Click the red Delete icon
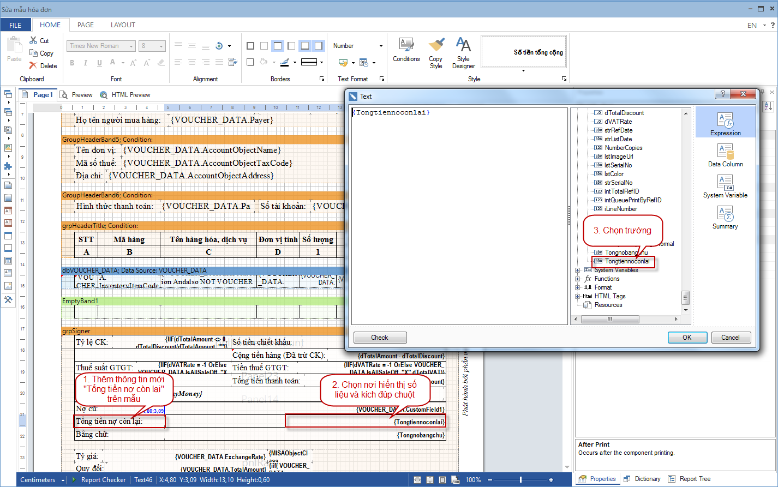Image resolution: width=778 pixels, height=487 pixels. 33,65
